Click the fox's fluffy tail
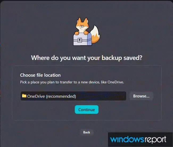The width and height of the screenshot is (173, 147). [95, 34]
